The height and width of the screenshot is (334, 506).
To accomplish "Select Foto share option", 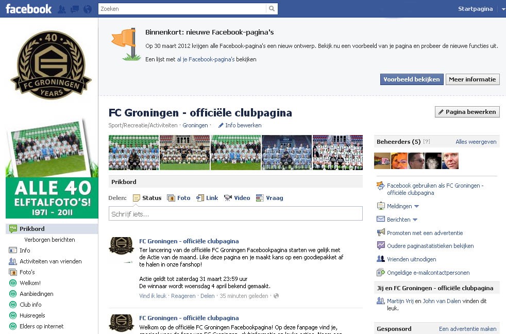I will [x=178, y=198].
